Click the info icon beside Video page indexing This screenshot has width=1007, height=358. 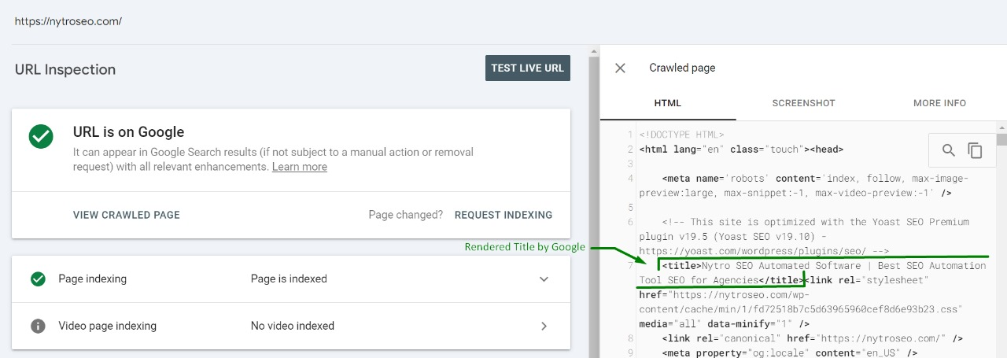coord(38,326)
